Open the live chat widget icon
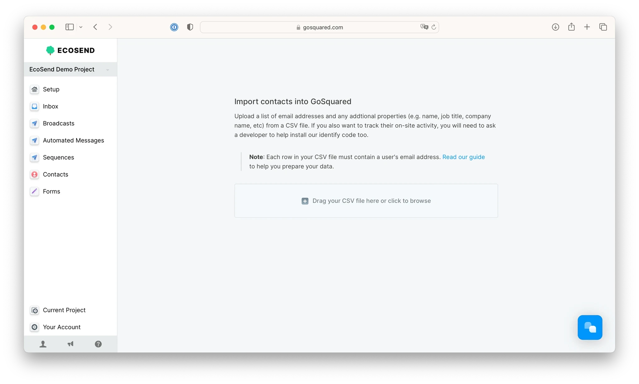The height and width of the screenshot is (384, 639). tap(590, 327)
